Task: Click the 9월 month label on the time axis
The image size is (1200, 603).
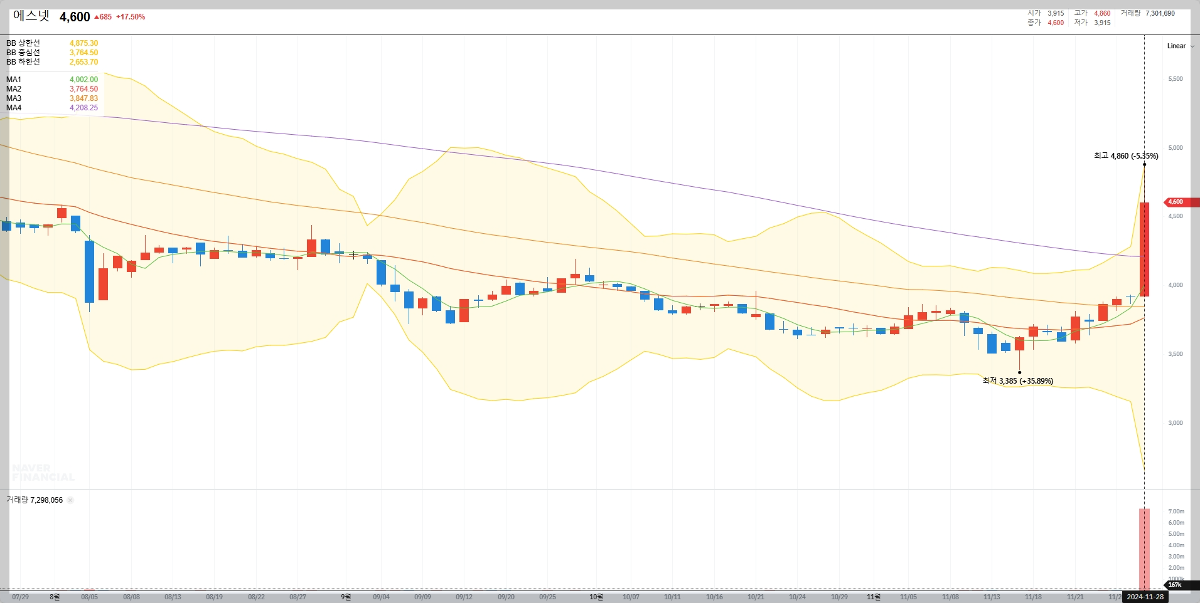Action: 346,597
